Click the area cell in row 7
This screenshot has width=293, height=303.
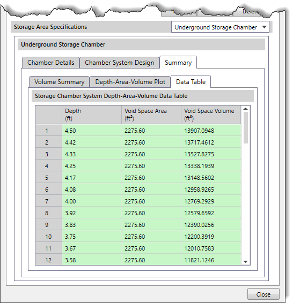151,201
